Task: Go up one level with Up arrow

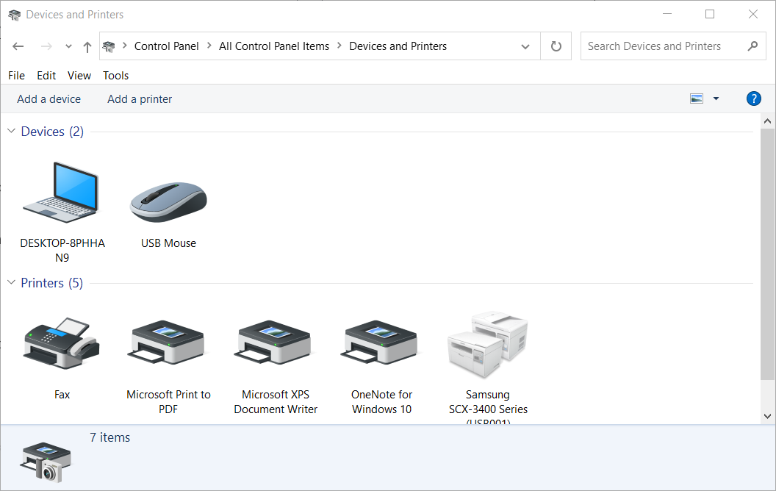Action: (x=87, y=46)
